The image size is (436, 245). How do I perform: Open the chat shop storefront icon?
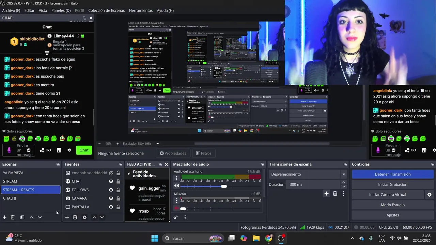pyautogui.click(x=59, y=150)
